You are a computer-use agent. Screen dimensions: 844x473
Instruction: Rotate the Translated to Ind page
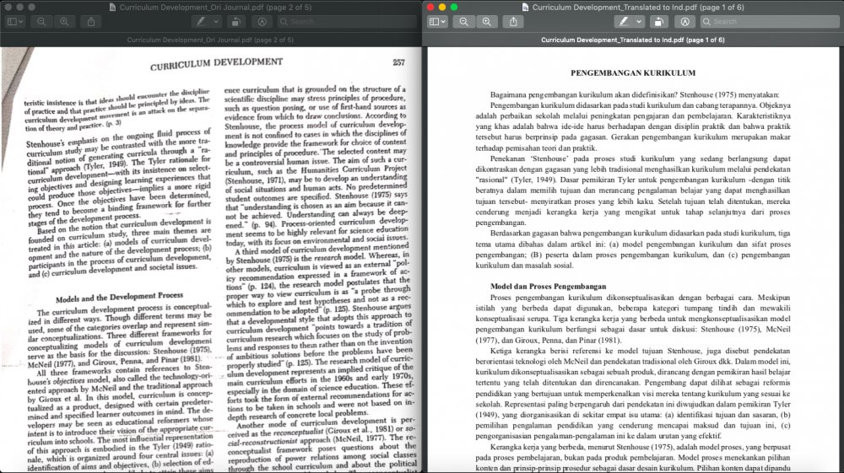658,22
